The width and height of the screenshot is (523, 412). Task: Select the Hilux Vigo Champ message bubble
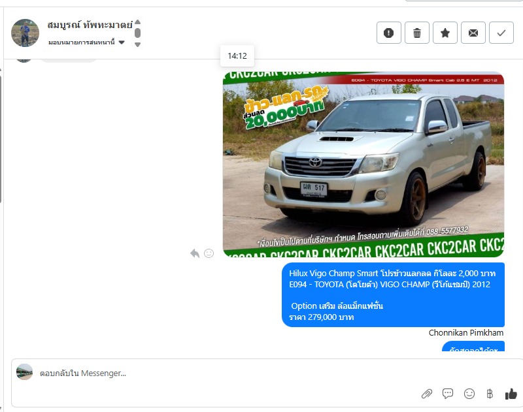click(x=394, y=294)
